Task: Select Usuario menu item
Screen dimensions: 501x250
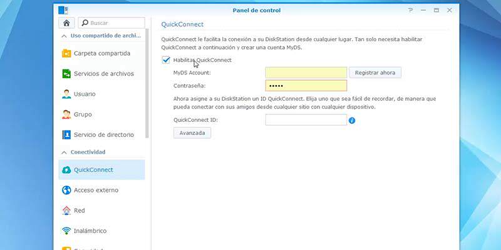Action: coord(101,94)
